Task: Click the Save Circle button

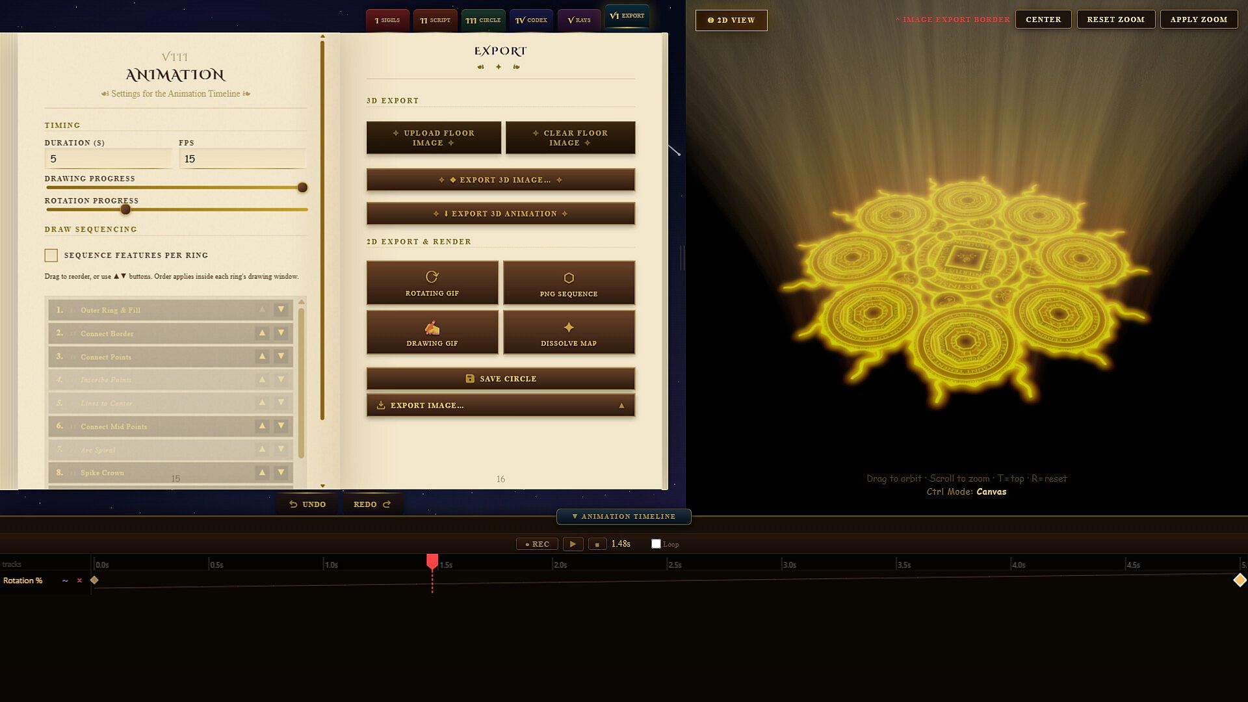Action: pyautogui.click(x=500, y=378)
